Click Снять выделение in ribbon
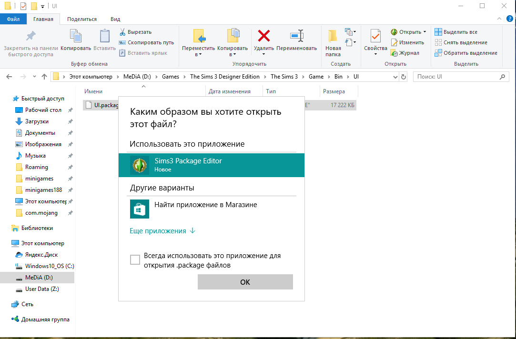Viewport: 516px width, 339px height. pos(461,42)
